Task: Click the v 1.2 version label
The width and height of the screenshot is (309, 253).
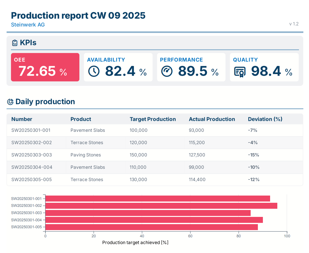Action: pos(294,24)
